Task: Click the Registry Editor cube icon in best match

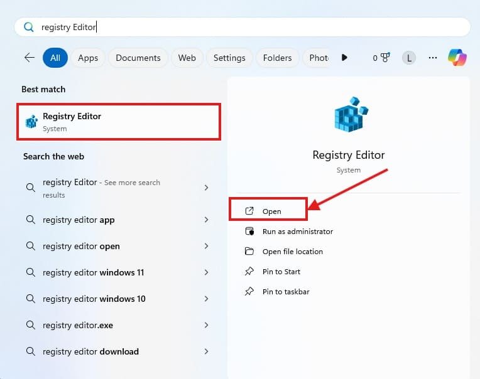Action: coord(31,121)
